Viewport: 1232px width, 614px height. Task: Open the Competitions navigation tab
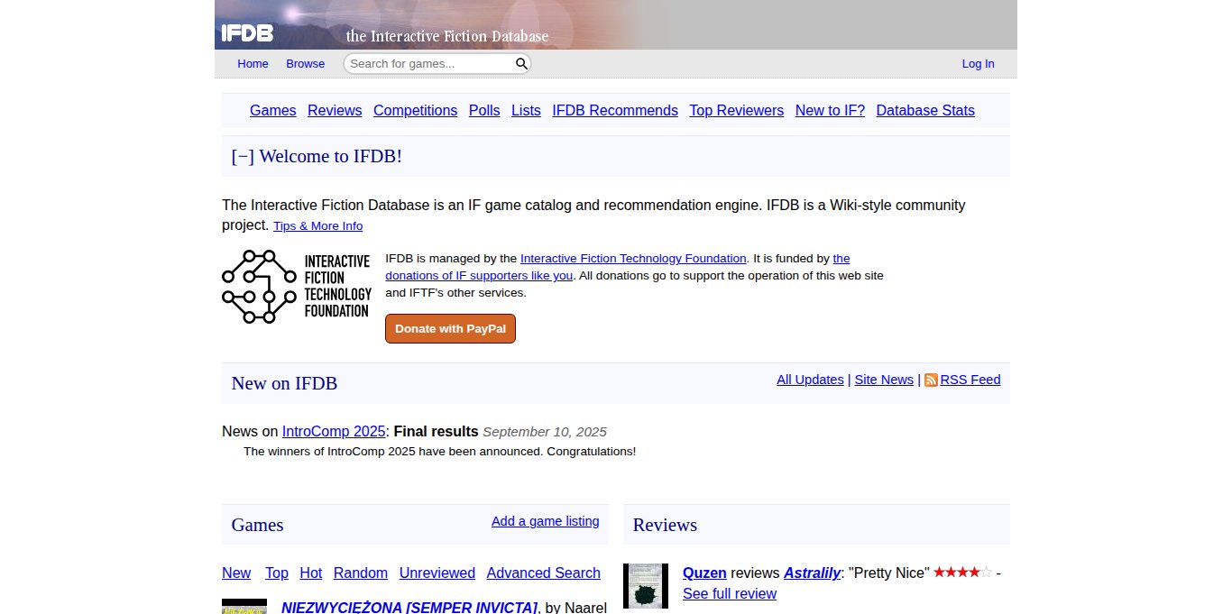415,110
